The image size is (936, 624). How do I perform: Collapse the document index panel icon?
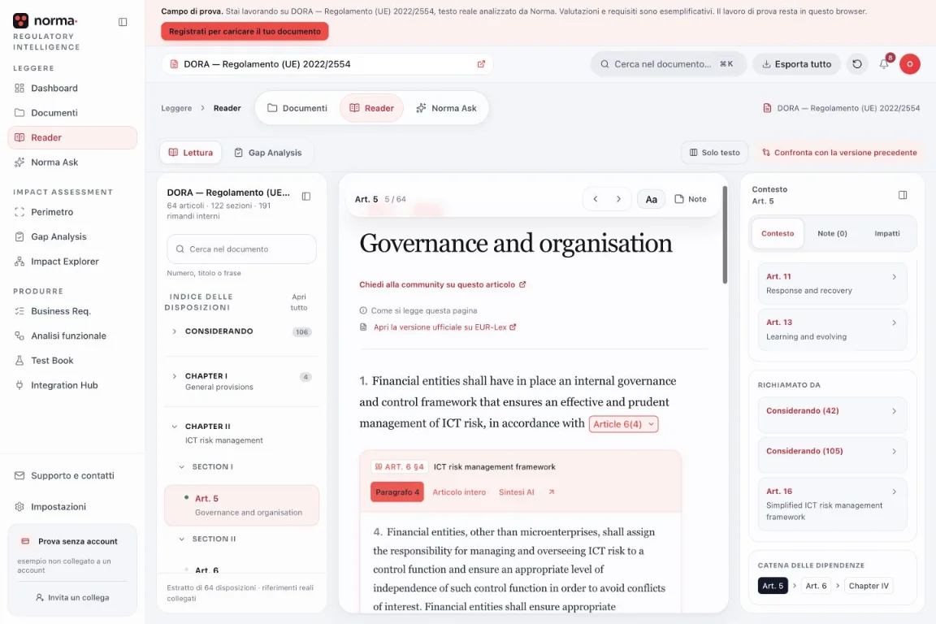(306, 197)
